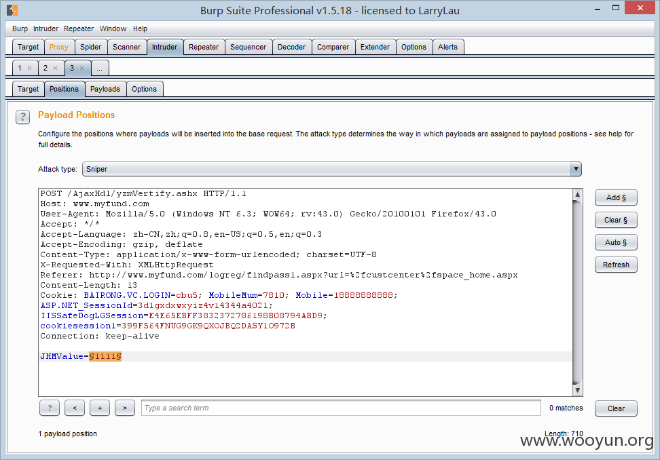Image resolution: width=660 pixels, height=460 pixels.
Task: Open the Repeater menu in menu bar
Action: pos(79,28)
